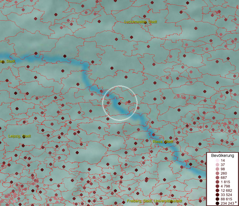239x206 pixels.
Task: Choose the legend swatch labeled 98
Action: tap(217, 169)
